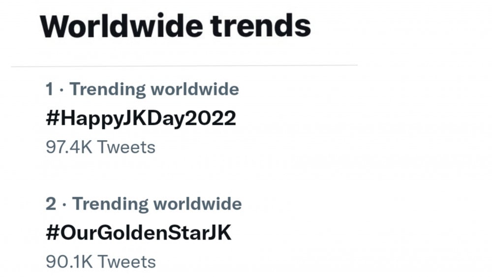
Task: Click the '90.1K' number
Action: coord(69,262)
